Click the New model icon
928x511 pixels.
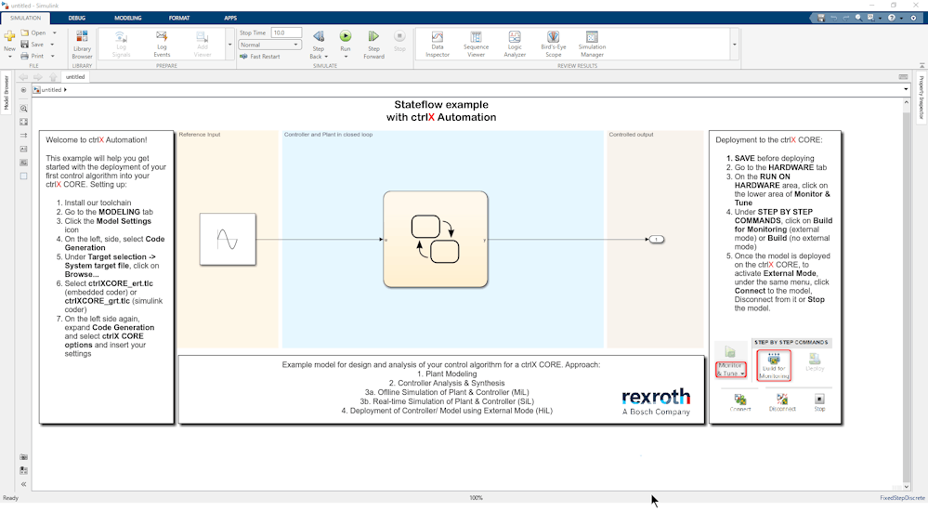[x=9, y=37]
